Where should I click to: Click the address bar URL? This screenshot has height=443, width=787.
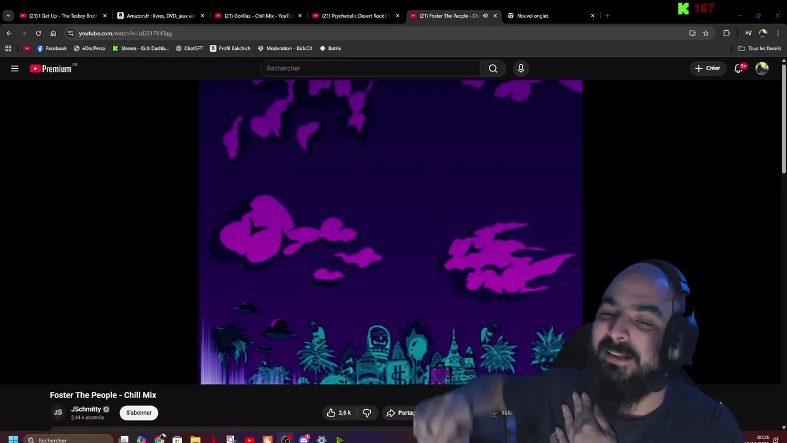pyautogui.click(x=125, y=33)
